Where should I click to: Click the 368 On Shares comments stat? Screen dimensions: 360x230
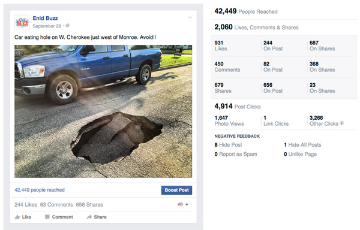pos(322,66)
